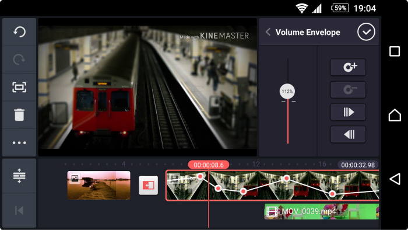This screenshot has height=230, width=408.
Task: Tap the Undo arrow icon
Action: tap(19, 32)
